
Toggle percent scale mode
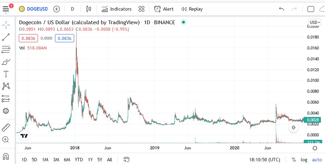click(x=294, y=160)
